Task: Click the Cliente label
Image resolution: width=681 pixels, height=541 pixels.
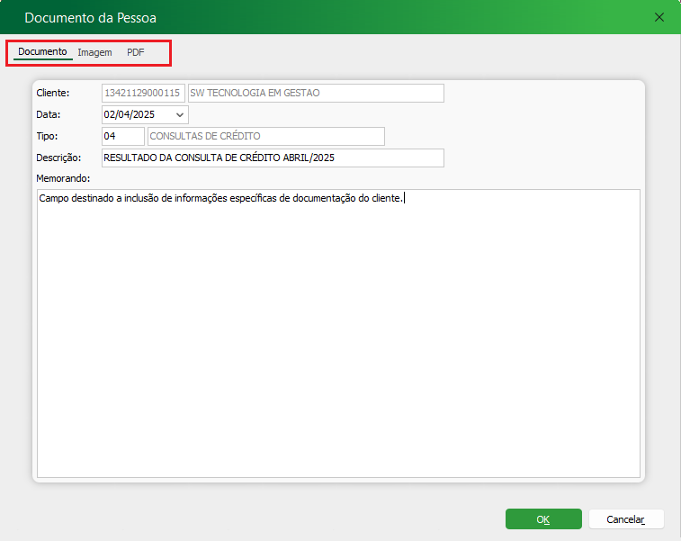Action: [52, 94]
